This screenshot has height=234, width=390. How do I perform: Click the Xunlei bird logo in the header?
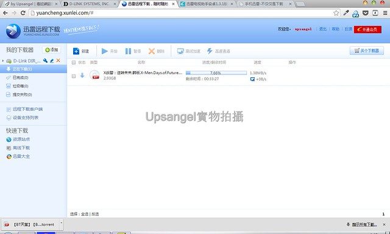point(13,31)
